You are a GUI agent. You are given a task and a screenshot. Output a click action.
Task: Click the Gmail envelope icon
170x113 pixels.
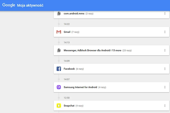(59, 32)
